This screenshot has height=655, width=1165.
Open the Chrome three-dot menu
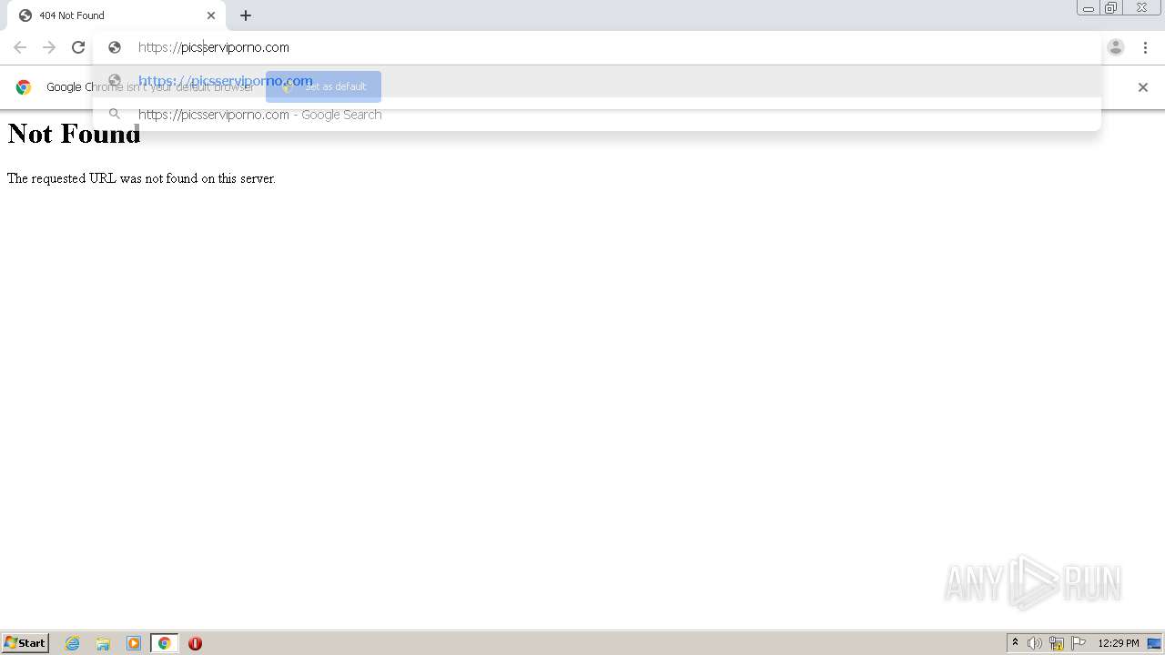tap(1145, 47)
